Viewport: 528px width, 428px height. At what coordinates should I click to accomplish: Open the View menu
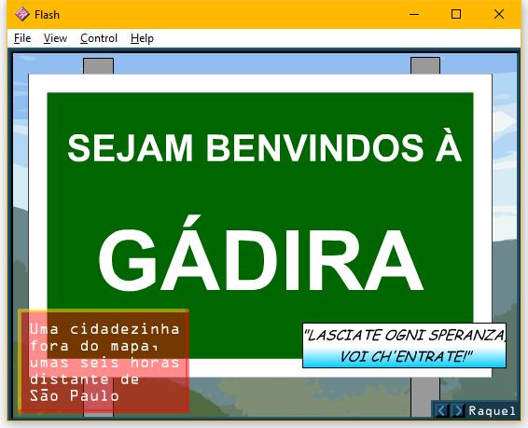tap(55, 38)
